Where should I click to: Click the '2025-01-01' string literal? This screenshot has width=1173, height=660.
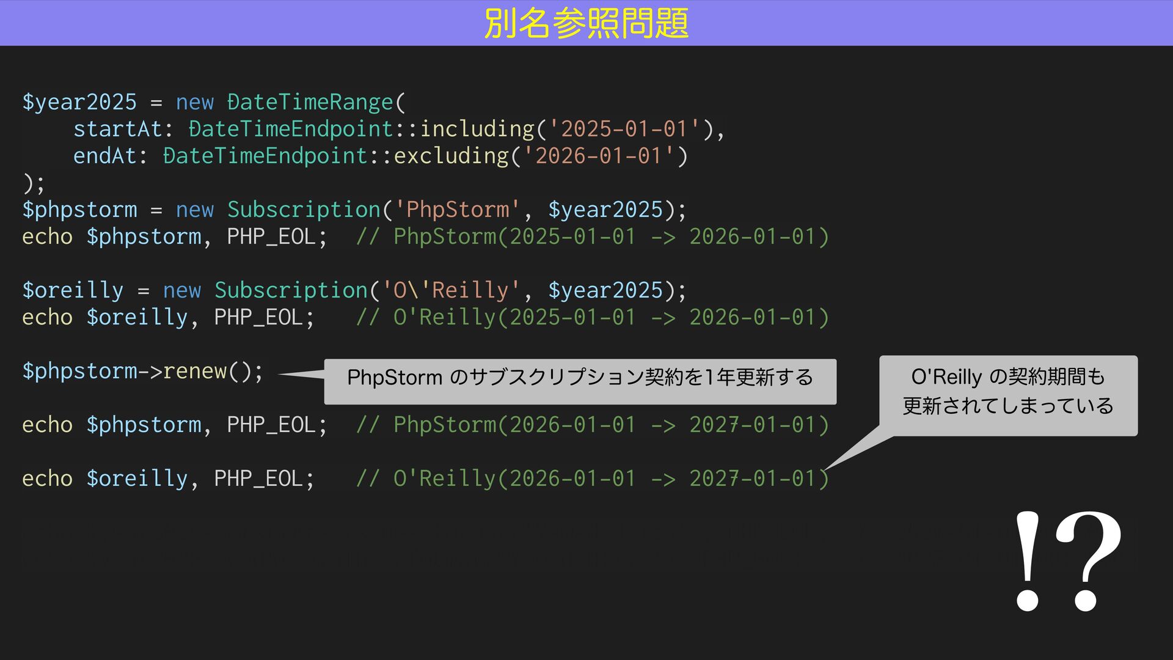coord(624,129)
